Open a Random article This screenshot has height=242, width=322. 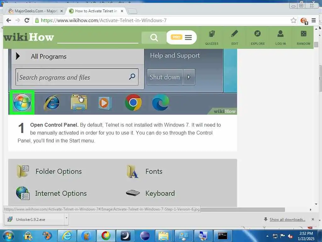click(303, 38)
